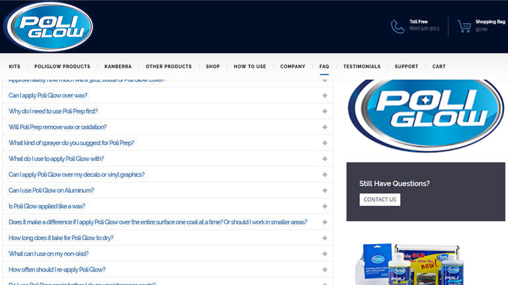Click the toll free phone number
Image resolution: width=508 pixels, height=285 pixels.
[x=424, y=28]
